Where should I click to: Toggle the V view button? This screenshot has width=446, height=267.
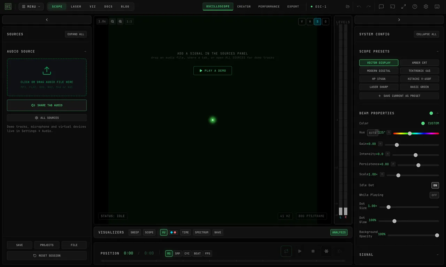coord(302,22)
